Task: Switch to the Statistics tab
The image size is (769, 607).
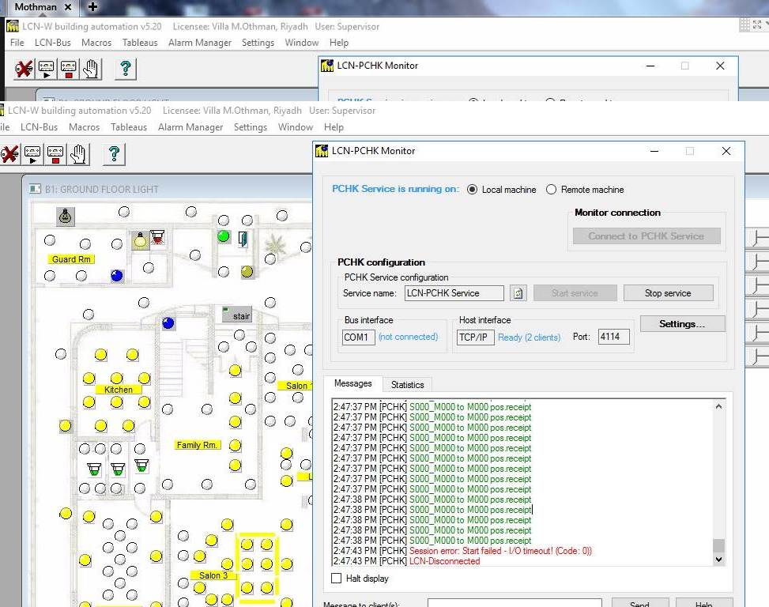Action: (x=407, y=385)
